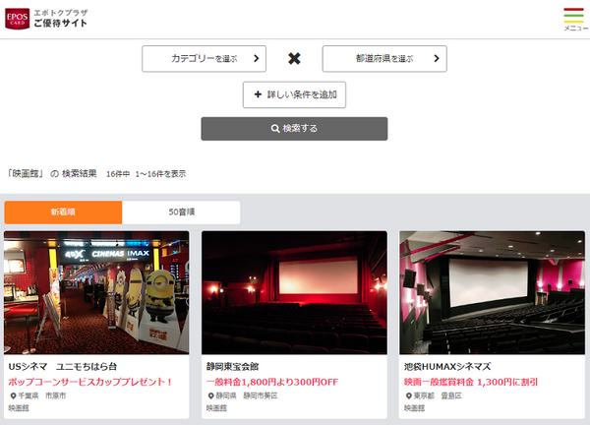Image resolution: width=590 pixels, height=425 pixels.
Task: Click 映画館 tag under 池袋HUMAXシネマズ card
Action: click(415, 408)
